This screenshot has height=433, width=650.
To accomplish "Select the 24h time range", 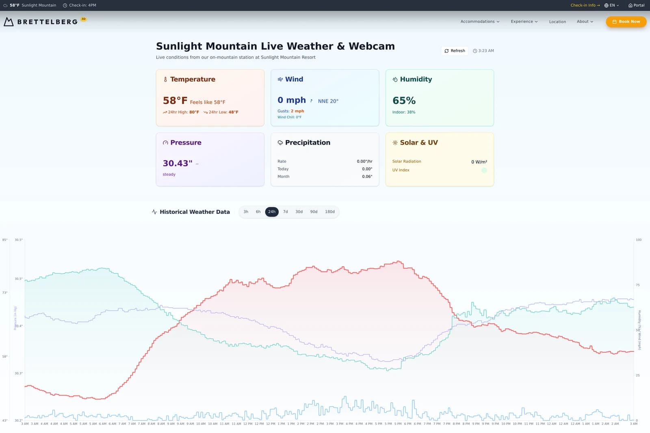I will (x=272, y=212).
